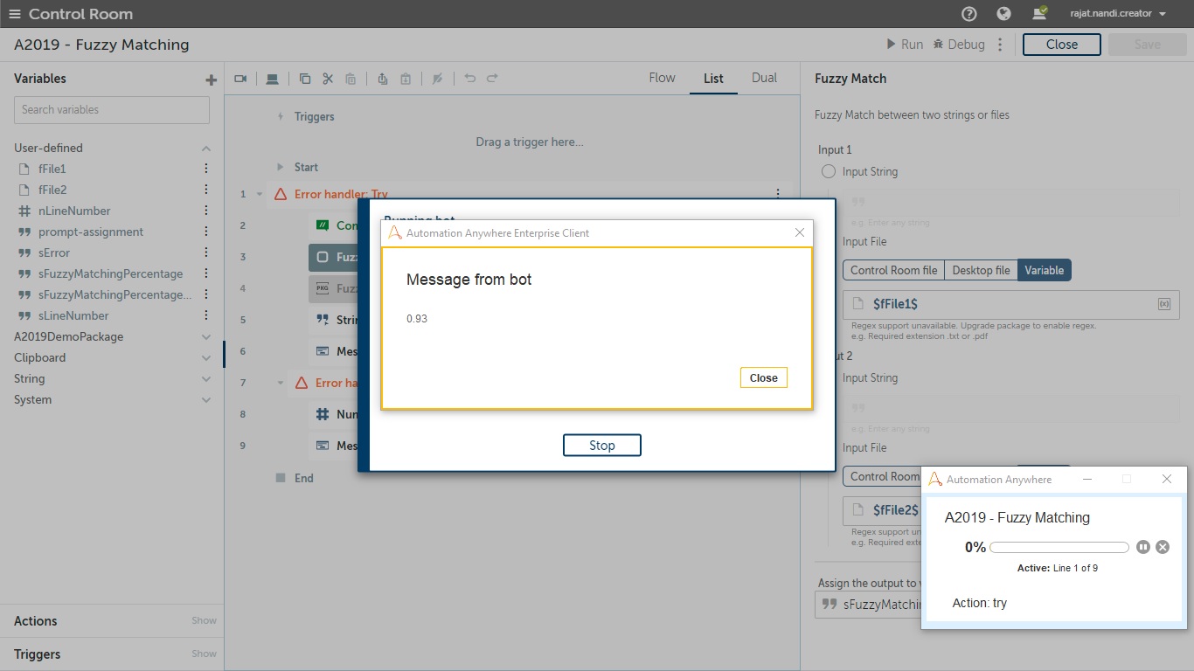Select Control Room file option for Input 1
Screen dimensions: 1194x671
[x=893, y=270]
